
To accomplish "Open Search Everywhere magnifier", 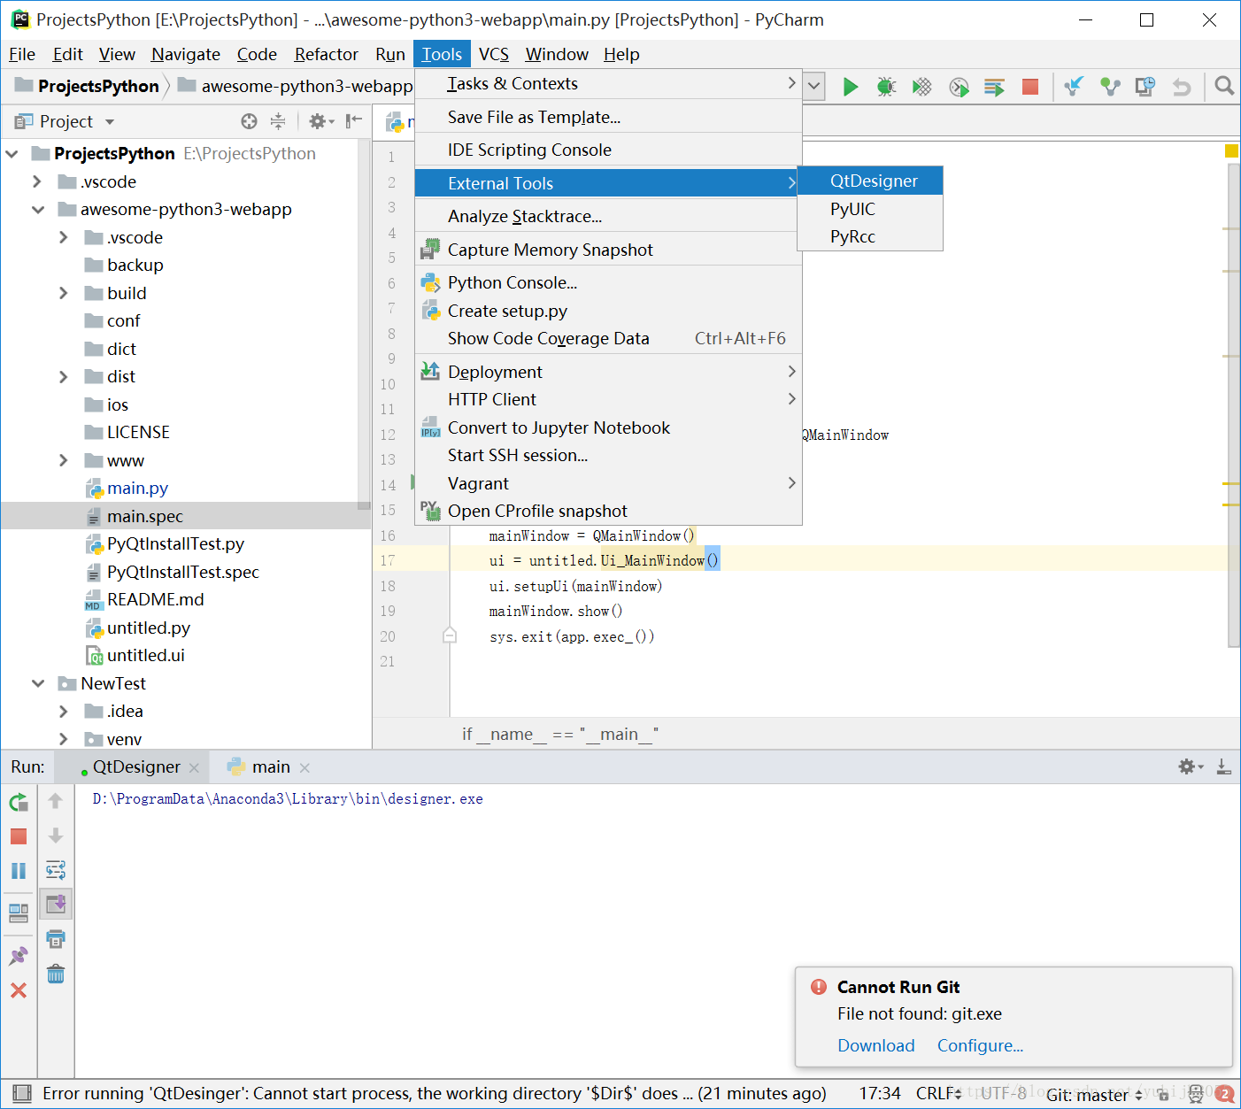I will click(x=1224, y=86).
